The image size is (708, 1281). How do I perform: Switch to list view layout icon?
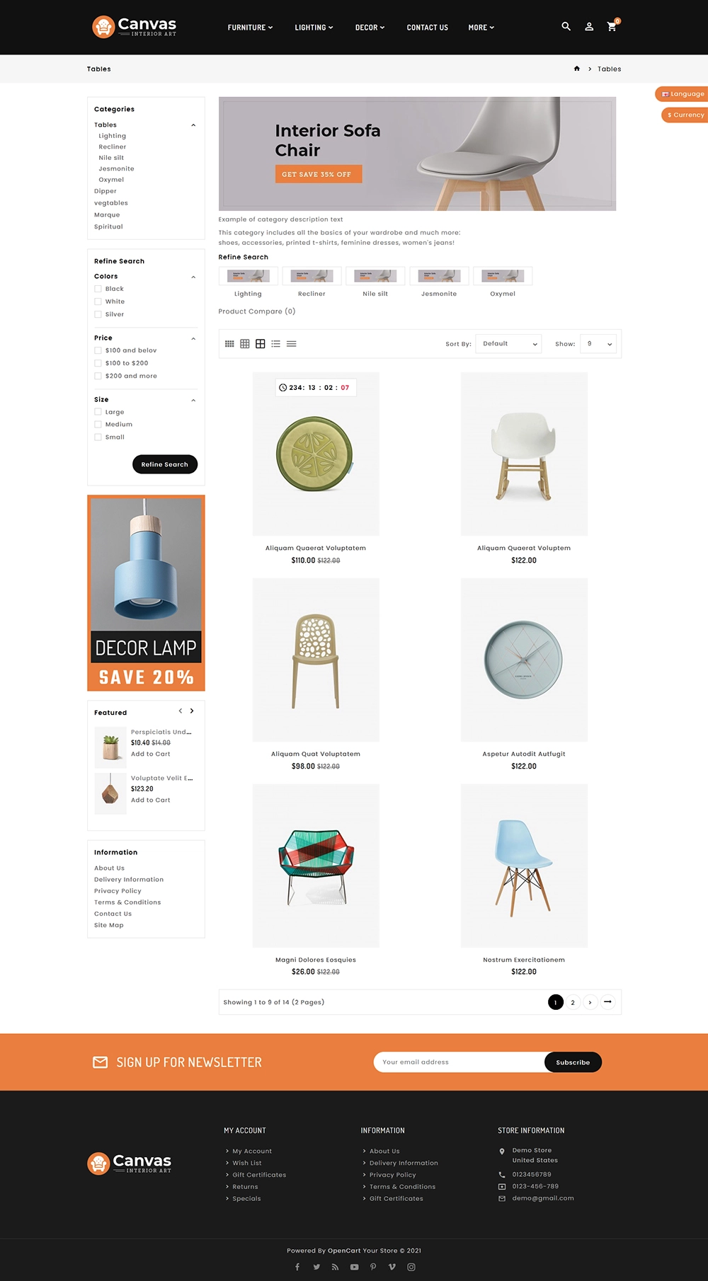276,344
